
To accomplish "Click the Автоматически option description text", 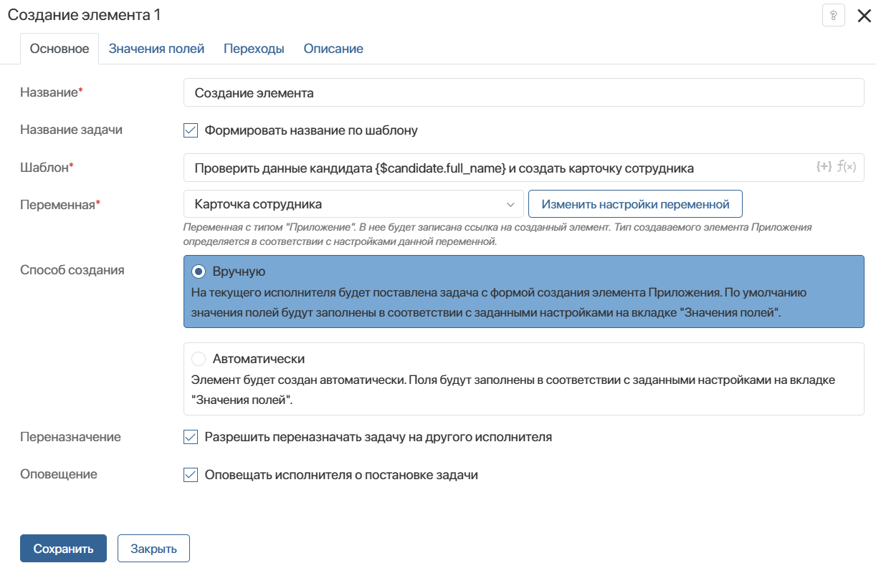I will [513, 390].
